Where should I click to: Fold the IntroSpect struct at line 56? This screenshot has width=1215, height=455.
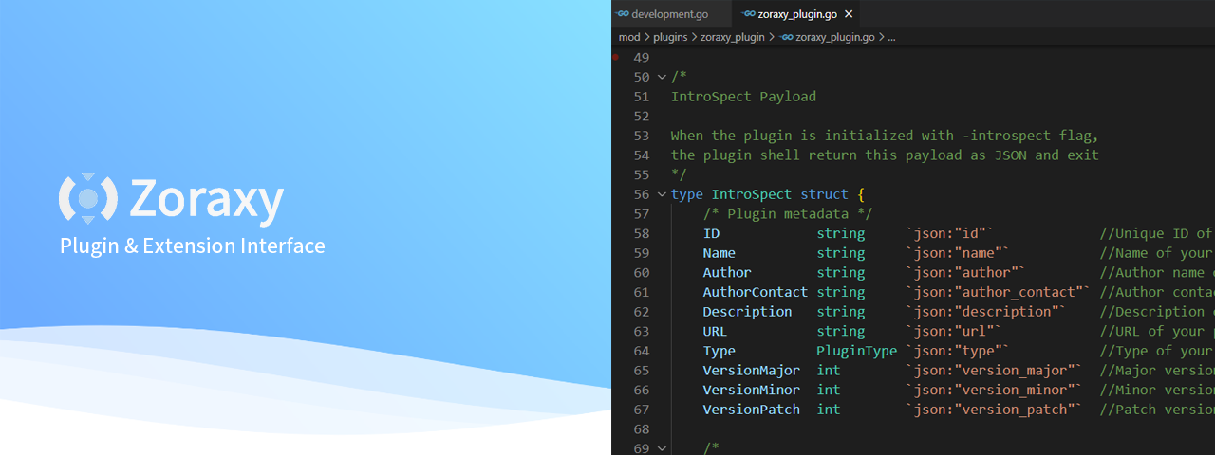click(x=662, y=194)
